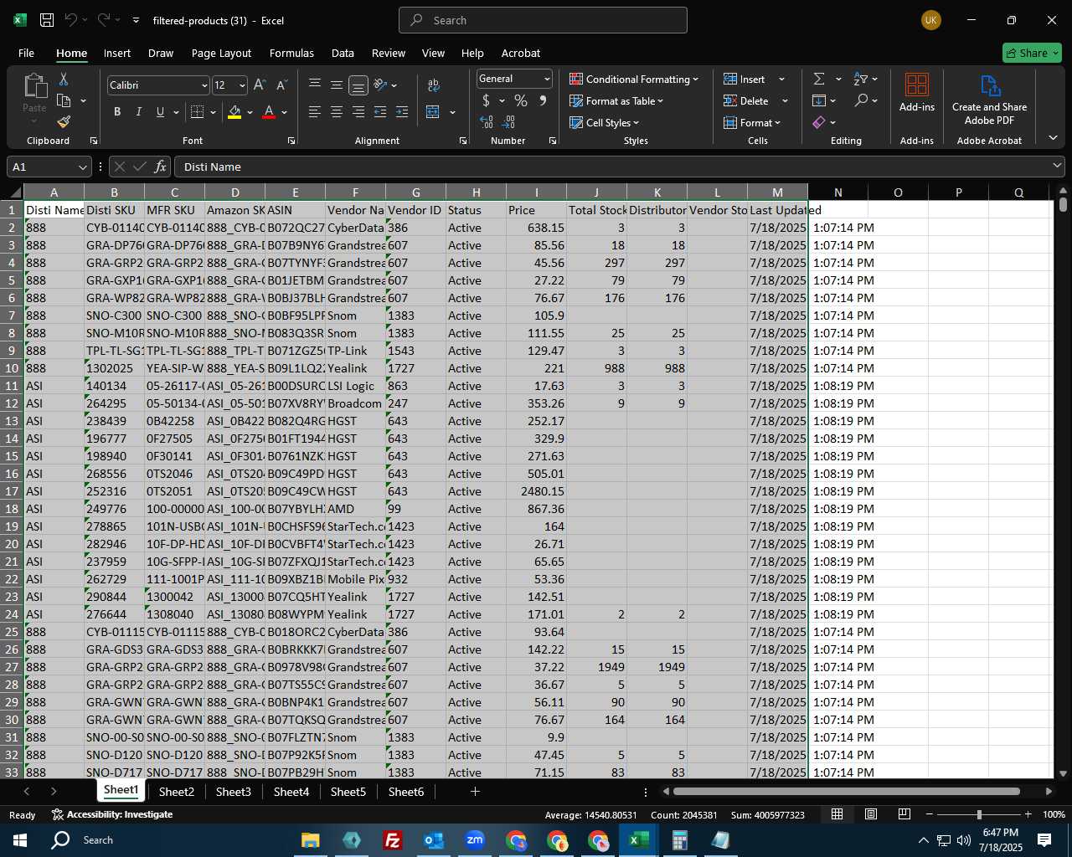Open the Sheet6 worksheet tab
This screenshot has height=857, width=1072.
[406, 792]
